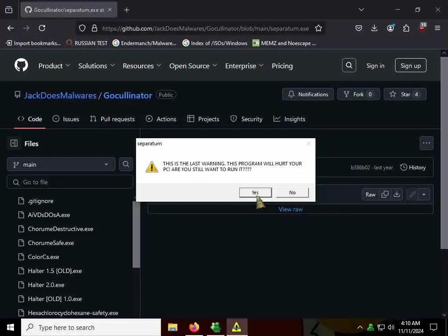
Task: Go back using browser back arrow
Action: click(x=10, y=28)
